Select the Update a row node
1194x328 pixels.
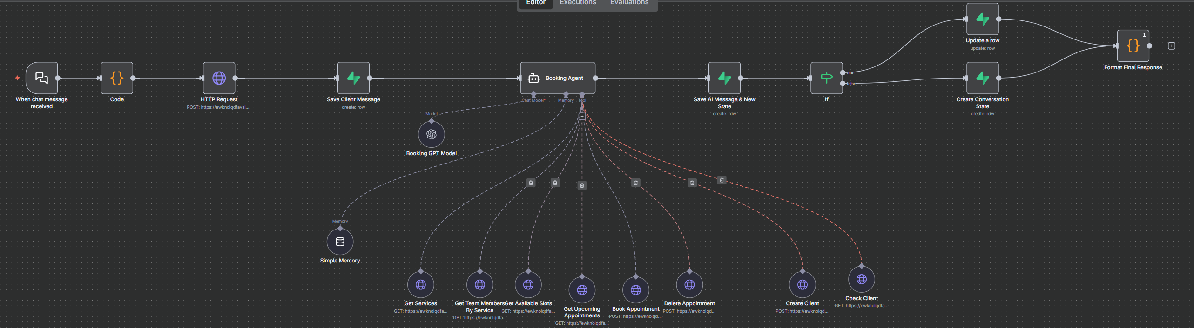pos(983,19)
